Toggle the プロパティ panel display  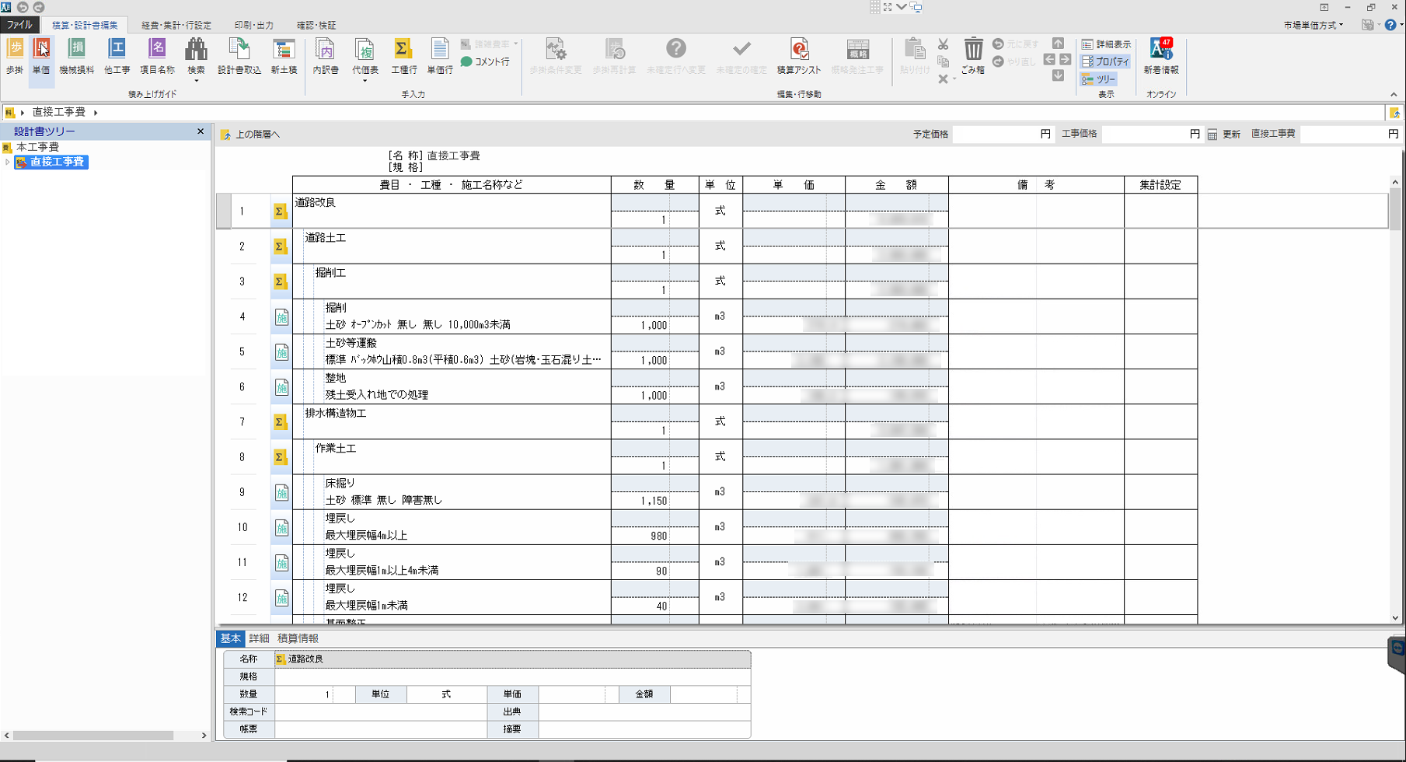[1105, 61]
